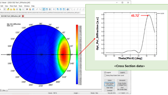Switch to the View 1 bottom tab

point(4,90)
